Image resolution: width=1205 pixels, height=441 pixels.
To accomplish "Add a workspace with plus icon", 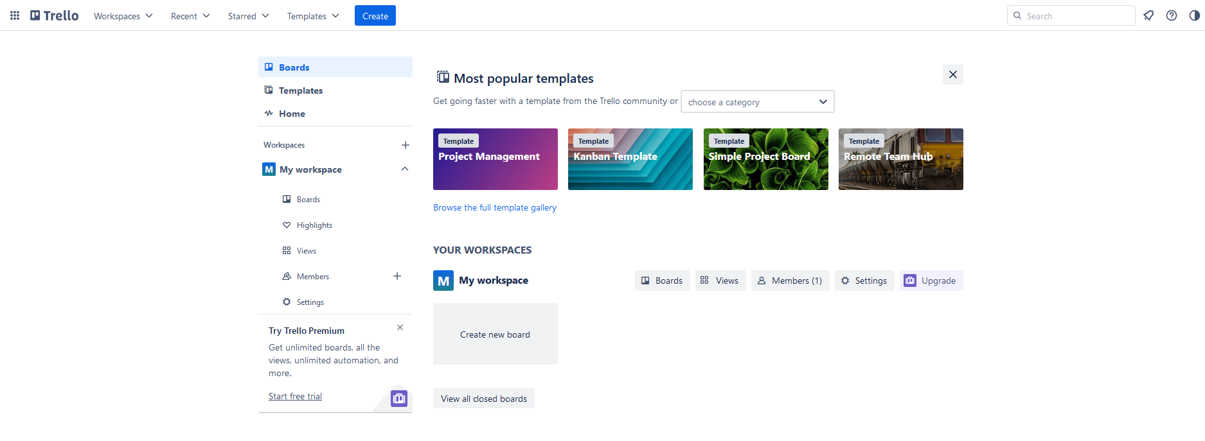I will pos(406,145).
